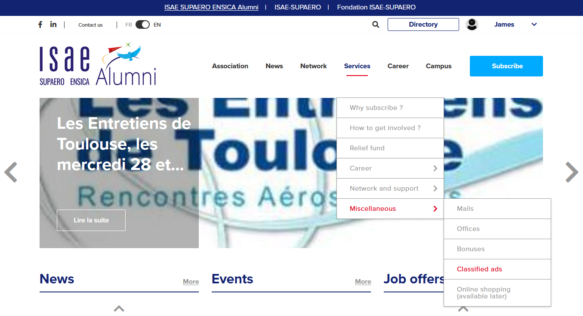Image resolution: width=583 pixels, height=316 pixels.
Task: Click the Les Entretiens de Toulouse headline
Action: coord(124,144)
